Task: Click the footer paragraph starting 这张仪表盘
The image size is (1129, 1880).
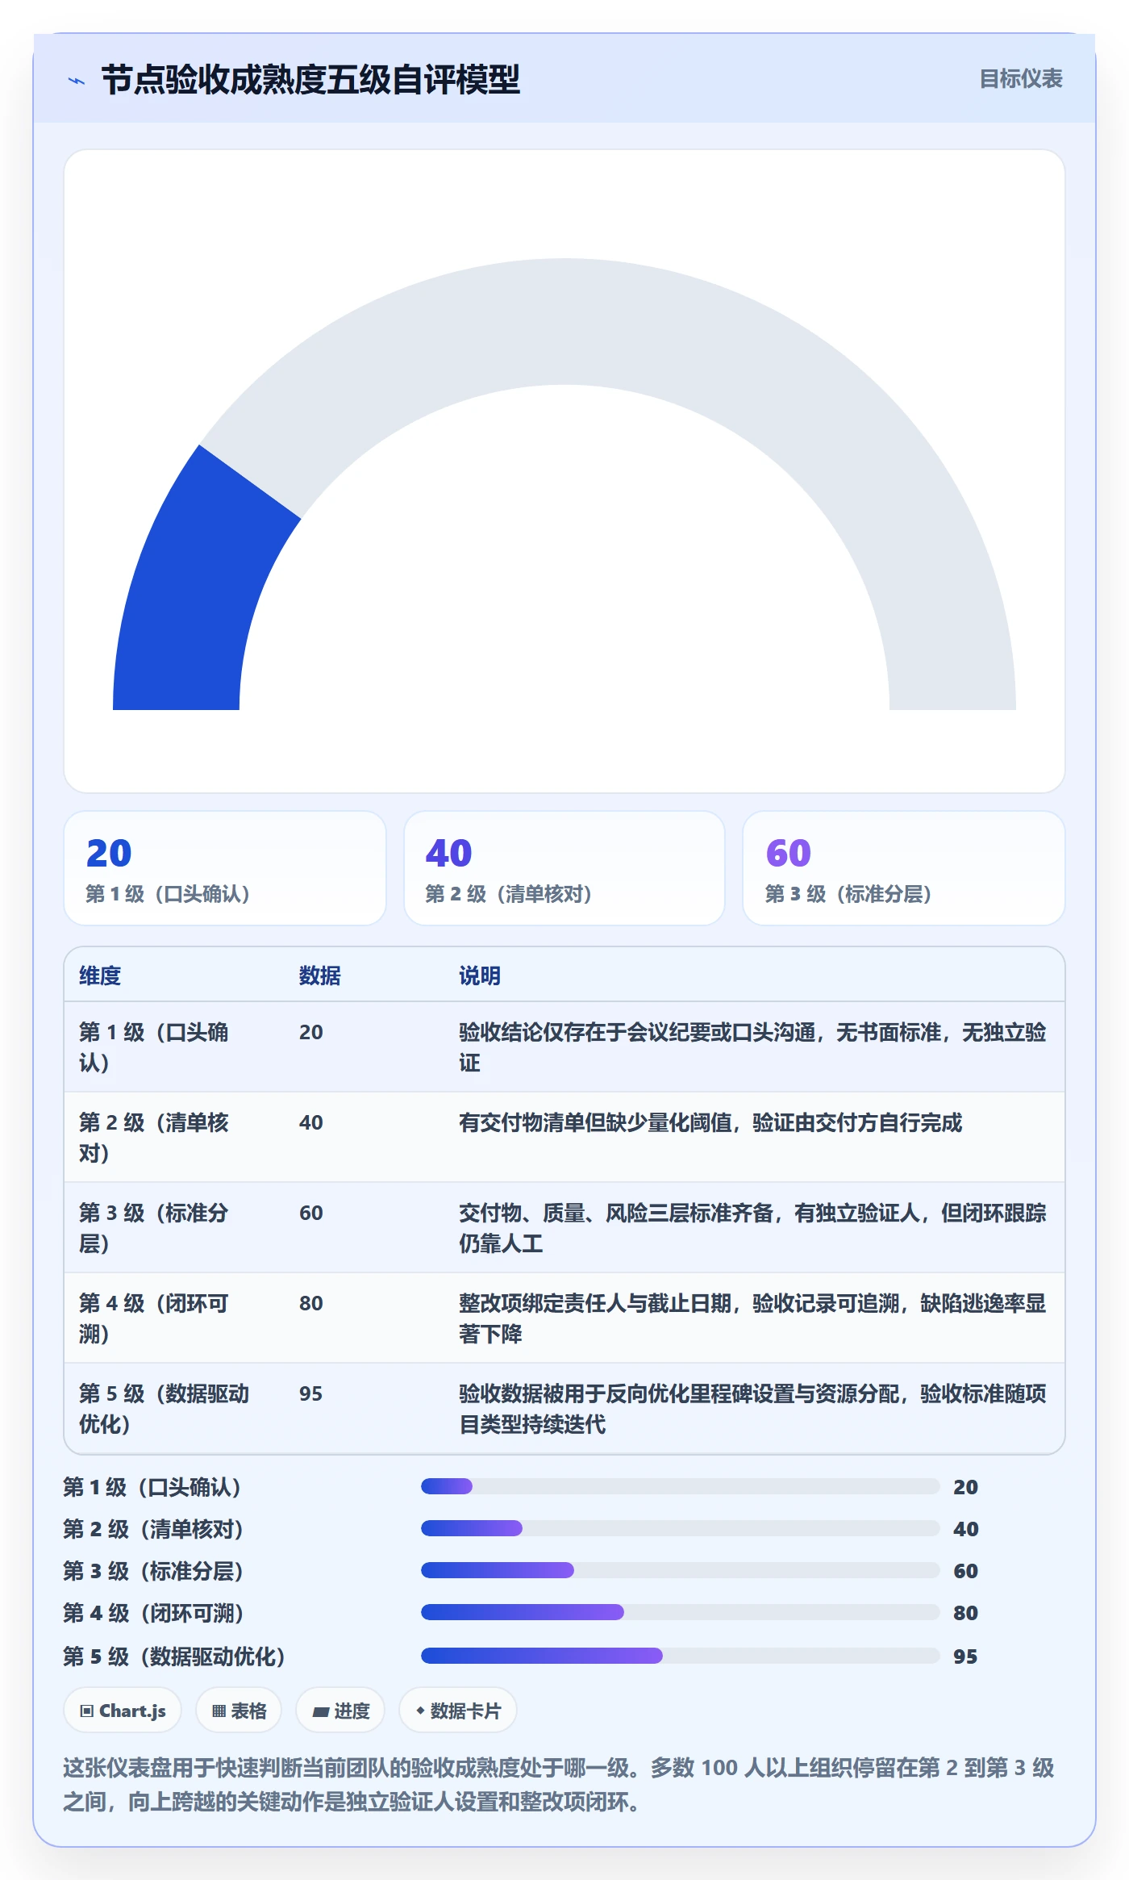Action: pyautogui.click(x=559, y=1784)
